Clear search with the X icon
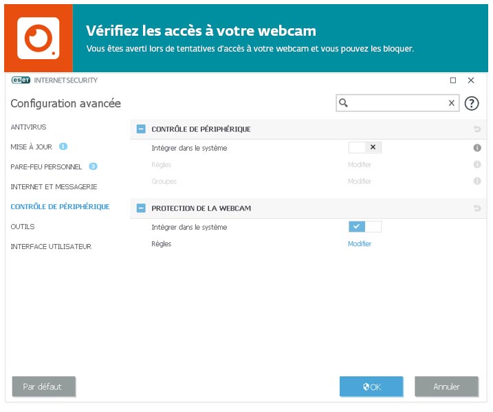The width and height of the screenshot is (493, 412). pos(451,103)
